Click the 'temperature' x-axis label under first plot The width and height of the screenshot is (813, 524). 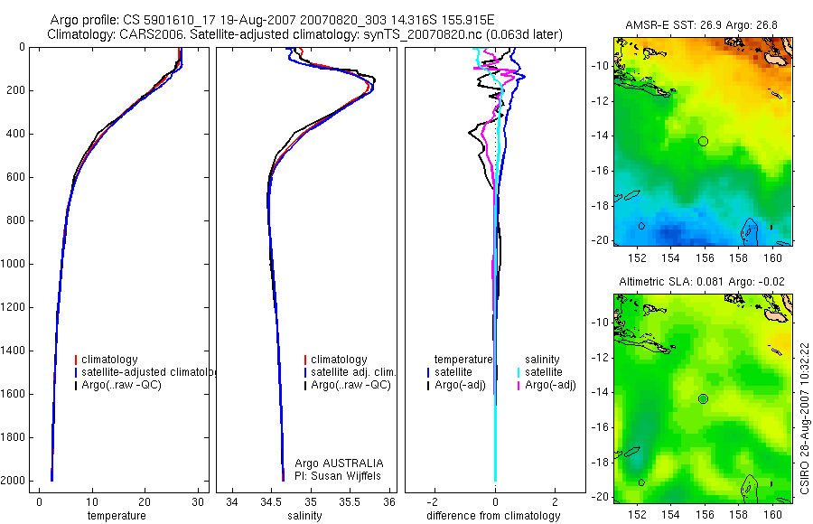(x=117, y=516)
